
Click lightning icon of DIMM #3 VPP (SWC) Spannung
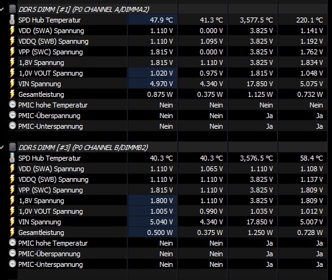[13, 189]
